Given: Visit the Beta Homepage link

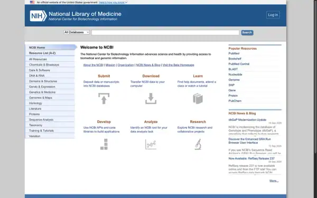Looking at the screenshot, I should coord(179,65).
